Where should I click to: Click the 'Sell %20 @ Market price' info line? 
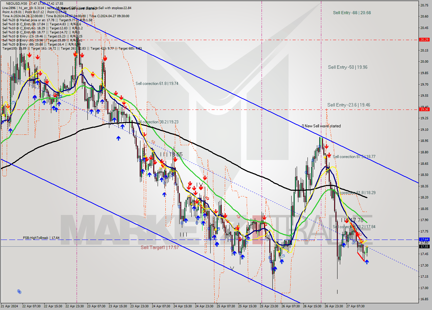(47, 20)
